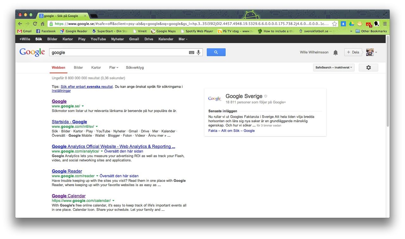Open the 'Sökverktyg' search tools tab
The height and width of the screenshot is (239, 405).
(135, 67)
